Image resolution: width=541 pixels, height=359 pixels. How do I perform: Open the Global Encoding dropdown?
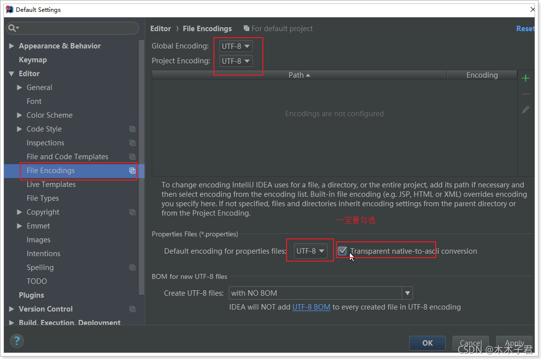(x=236, y=46)
